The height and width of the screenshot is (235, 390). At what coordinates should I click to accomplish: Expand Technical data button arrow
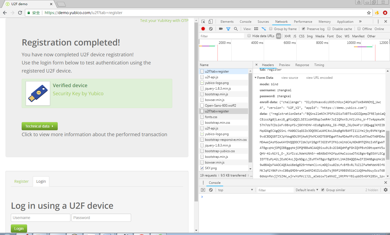pyautogui.click(x=52, y=126)
